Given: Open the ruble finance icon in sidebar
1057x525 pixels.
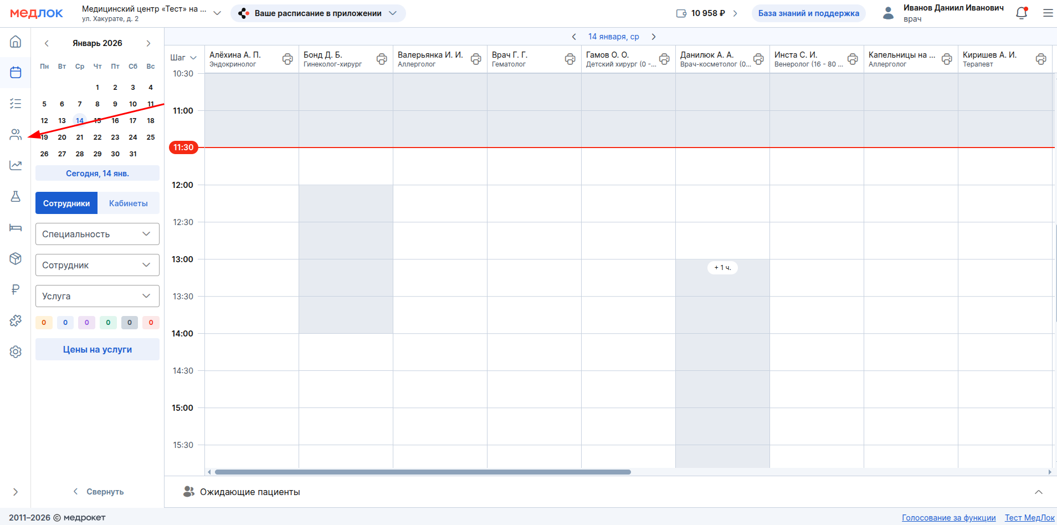Looking at the screenshot, I should pyautogui.click(x=16, y=289).
